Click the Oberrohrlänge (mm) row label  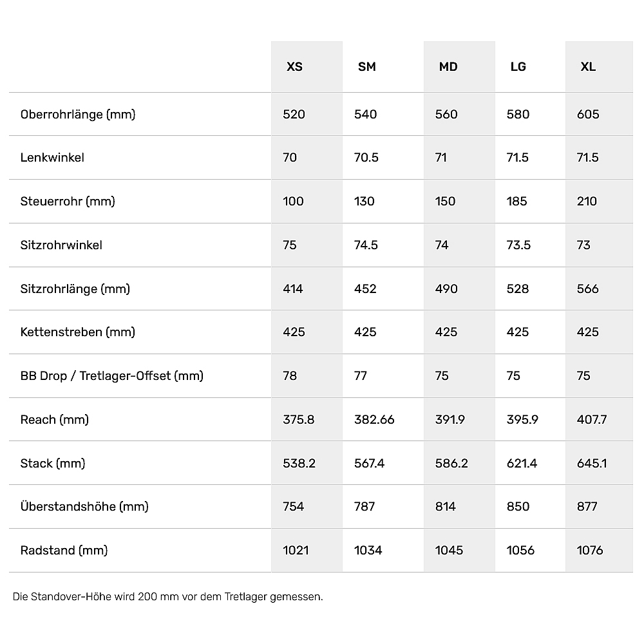(x=78, y=115)
